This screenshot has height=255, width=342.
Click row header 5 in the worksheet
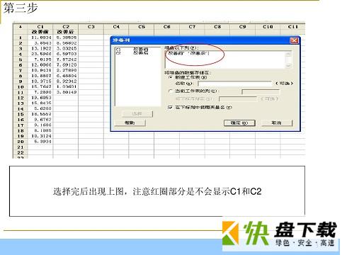point(21,59)
